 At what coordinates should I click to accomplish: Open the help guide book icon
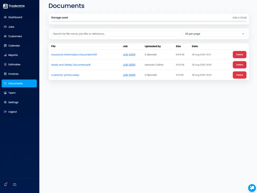click(x=14, y=185)
